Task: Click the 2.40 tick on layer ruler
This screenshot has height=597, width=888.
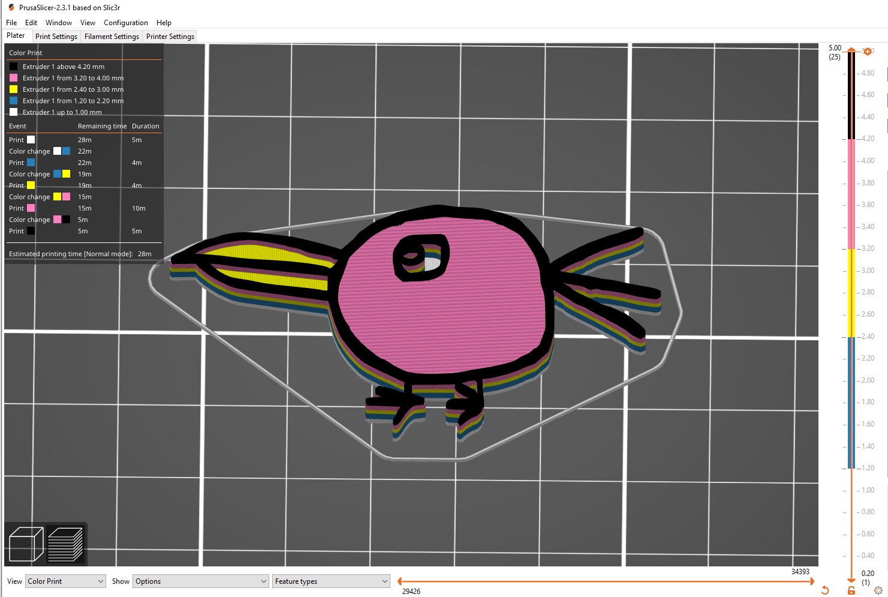Action: click(x=868, y=337)
